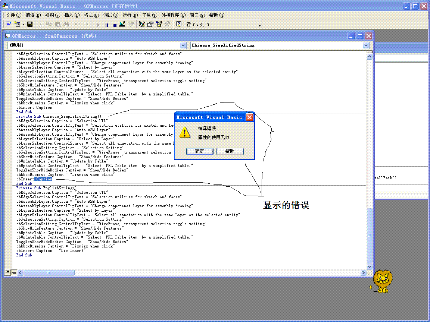Click the Redo arrow icon
This screenshot has width=430, height=322.
(86, 24)
